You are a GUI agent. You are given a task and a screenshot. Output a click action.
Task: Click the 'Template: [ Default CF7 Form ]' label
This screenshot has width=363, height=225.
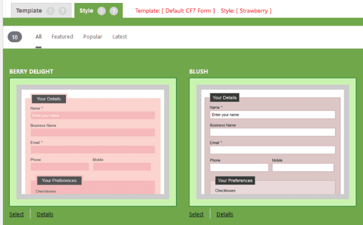(x=175, y=11)
